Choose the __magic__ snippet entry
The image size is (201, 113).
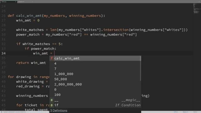[x=95, y=100]
